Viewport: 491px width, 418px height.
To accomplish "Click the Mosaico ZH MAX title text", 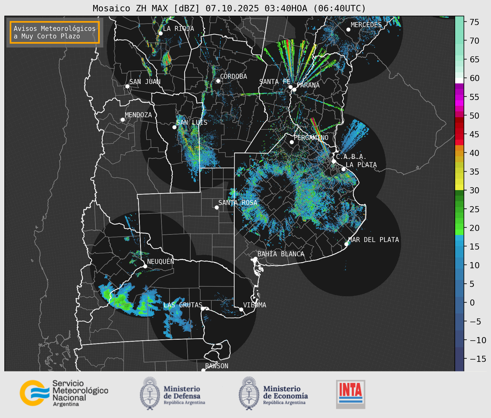I will 229,8.
